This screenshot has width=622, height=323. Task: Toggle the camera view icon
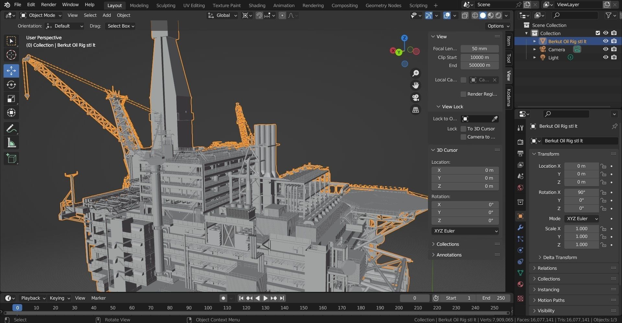(x=415, y=97)
